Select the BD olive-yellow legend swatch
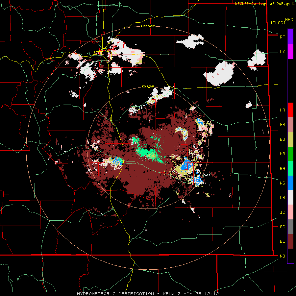The image size is (296, 296). click(x=290, y=139)
